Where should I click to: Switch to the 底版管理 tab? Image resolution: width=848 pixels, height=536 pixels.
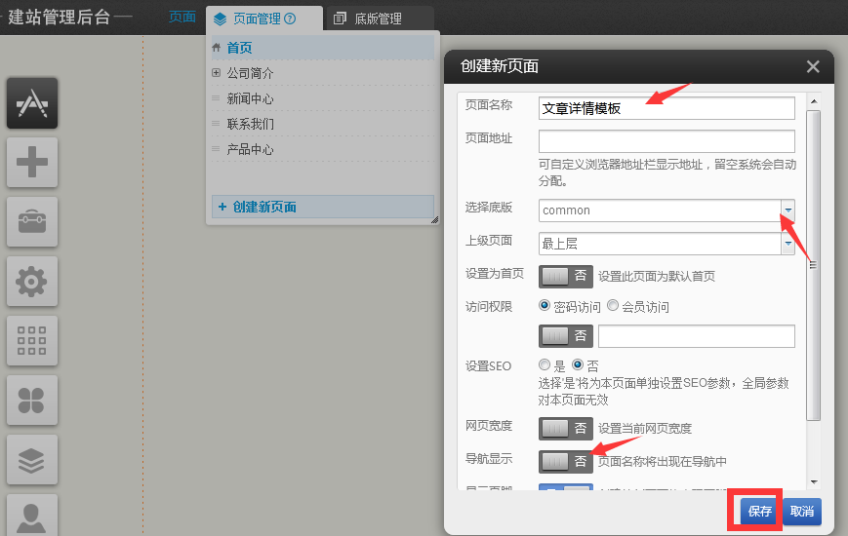[366, 19]
